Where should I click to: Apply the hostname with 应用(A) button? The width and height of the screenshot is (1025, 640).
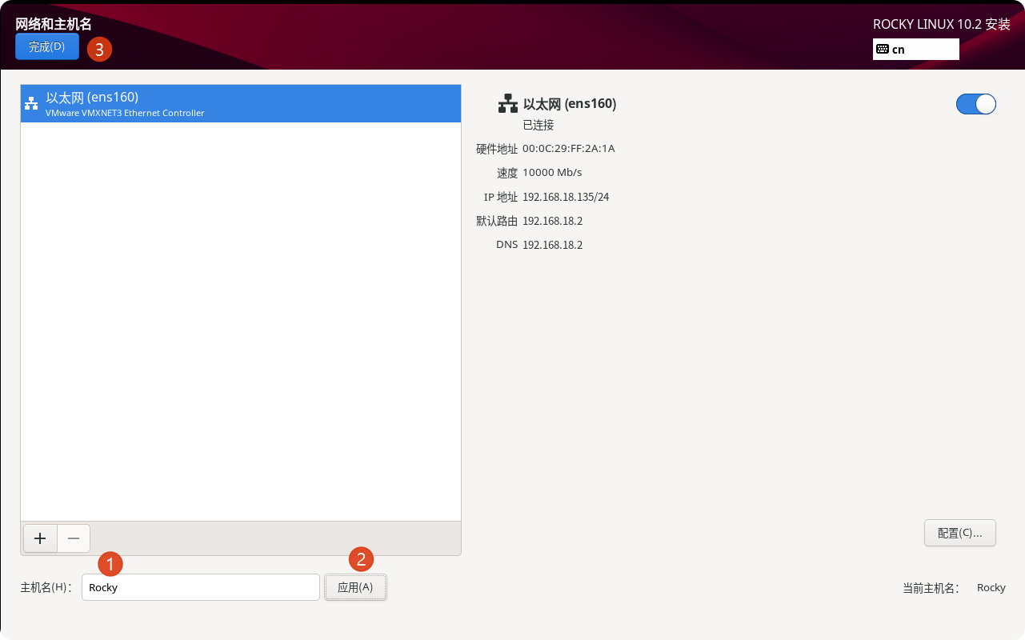355,587
